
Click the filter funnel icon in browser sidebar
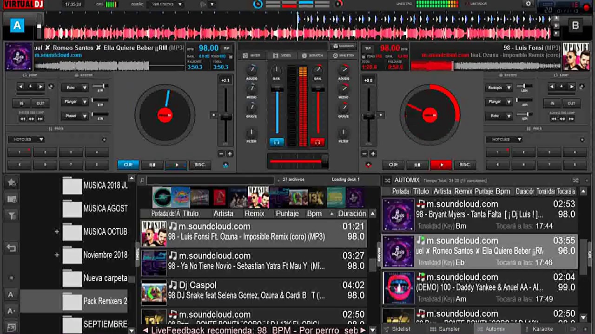click(x=12, y=215)
